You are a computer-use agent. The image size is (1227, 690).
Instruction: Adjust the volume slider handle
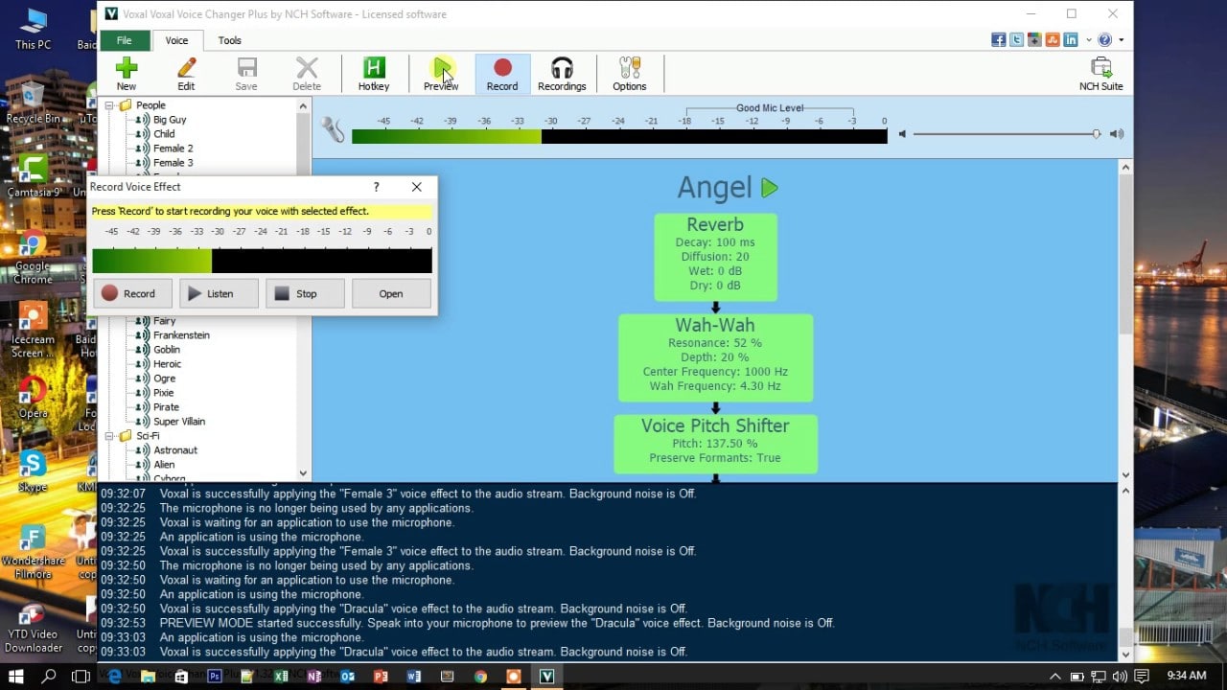tap(1096, 134)
